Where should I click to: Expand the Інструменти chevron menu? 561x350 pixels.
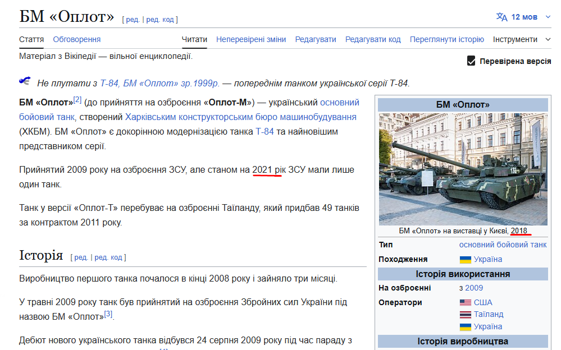(x=549, y=40)
